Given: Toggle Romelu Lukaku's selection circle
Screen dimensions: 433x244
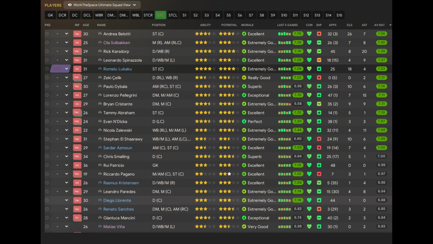Looking at the screenshot, I should point(47,69).
